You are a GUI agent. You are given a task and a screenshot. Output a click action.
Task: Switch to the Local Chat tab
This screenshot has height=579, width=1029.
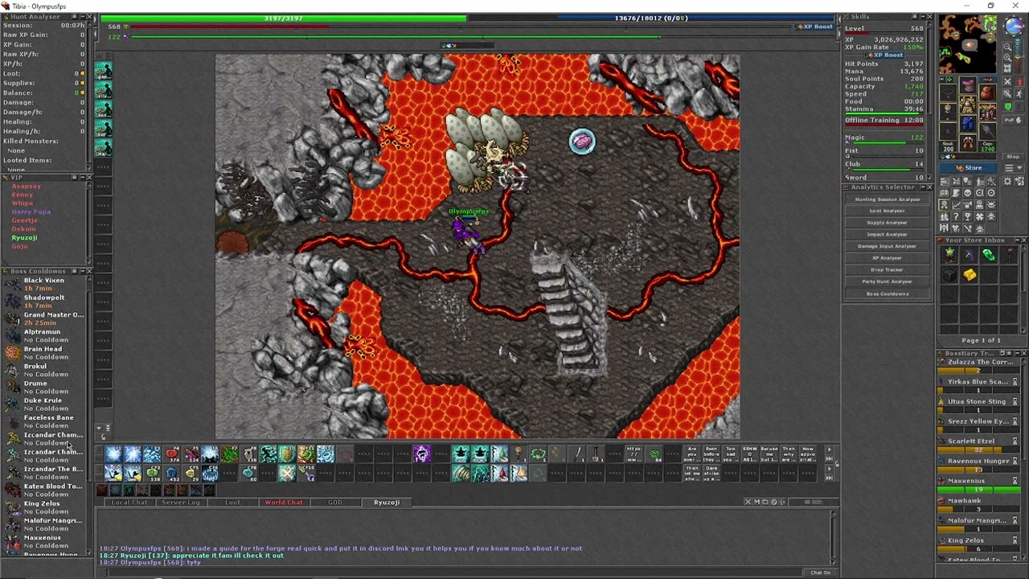(x=129, y=503)
